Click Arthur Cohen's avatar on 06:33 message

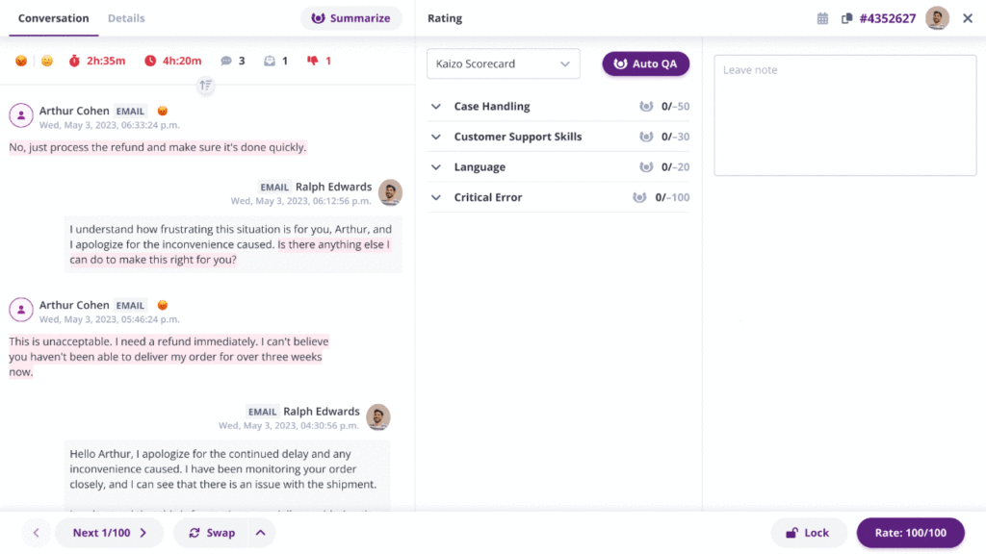point(21,115)
